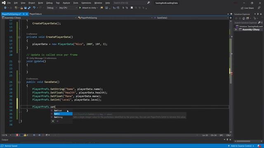This screenshot has width=264, height=148.
Task: Click the CRLF line ending indicator
Action: coord(228,135)
